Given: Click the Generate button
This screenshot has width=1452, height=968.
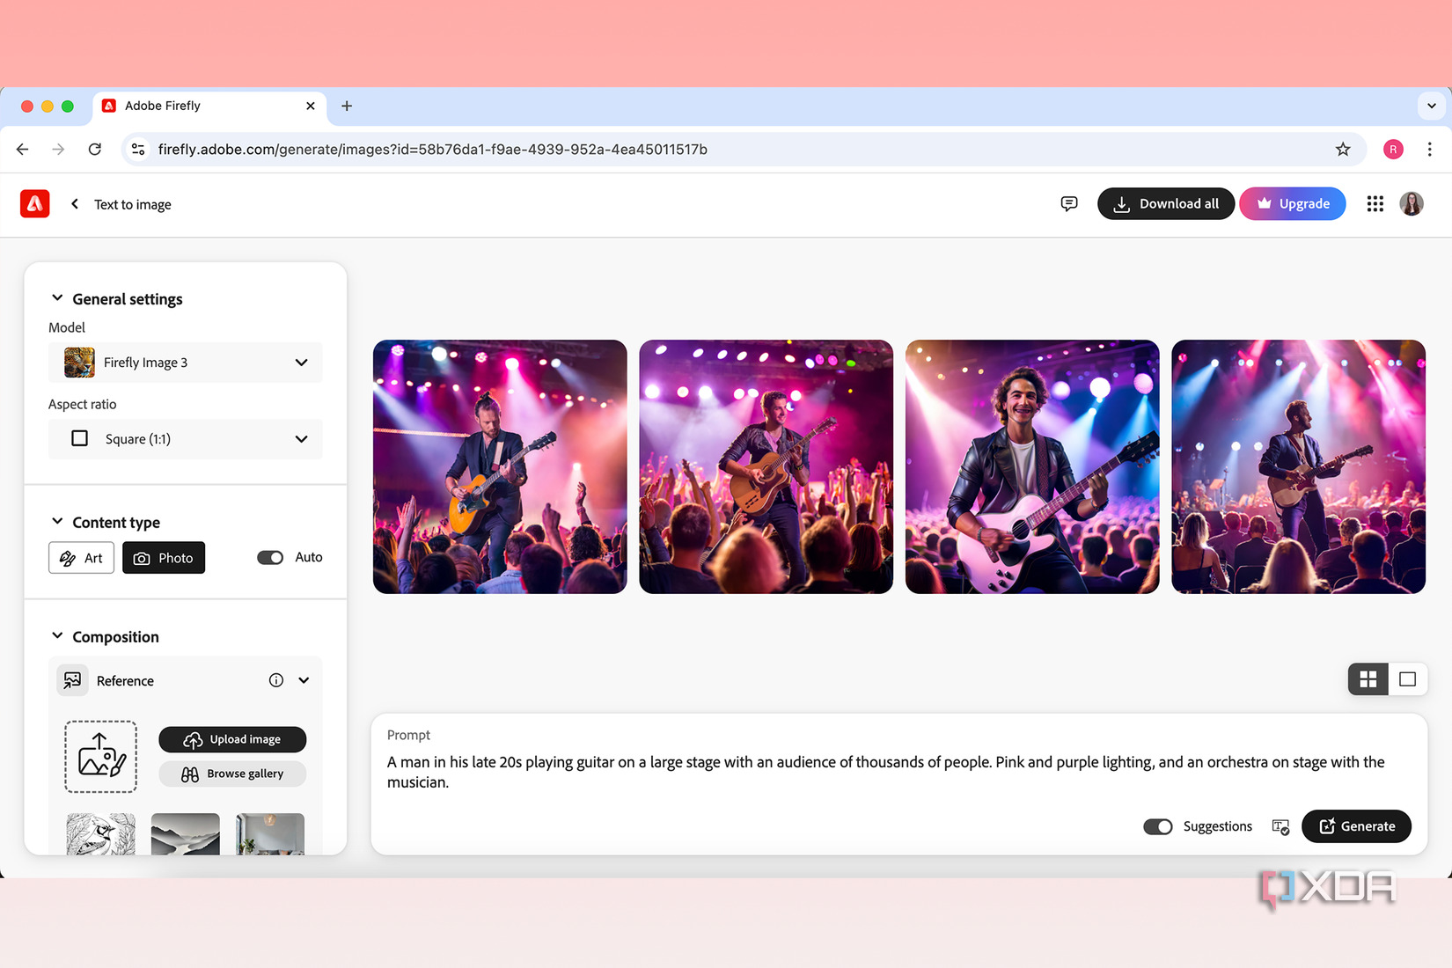Looking at the screenshot, I should (x=1356, y=826).
